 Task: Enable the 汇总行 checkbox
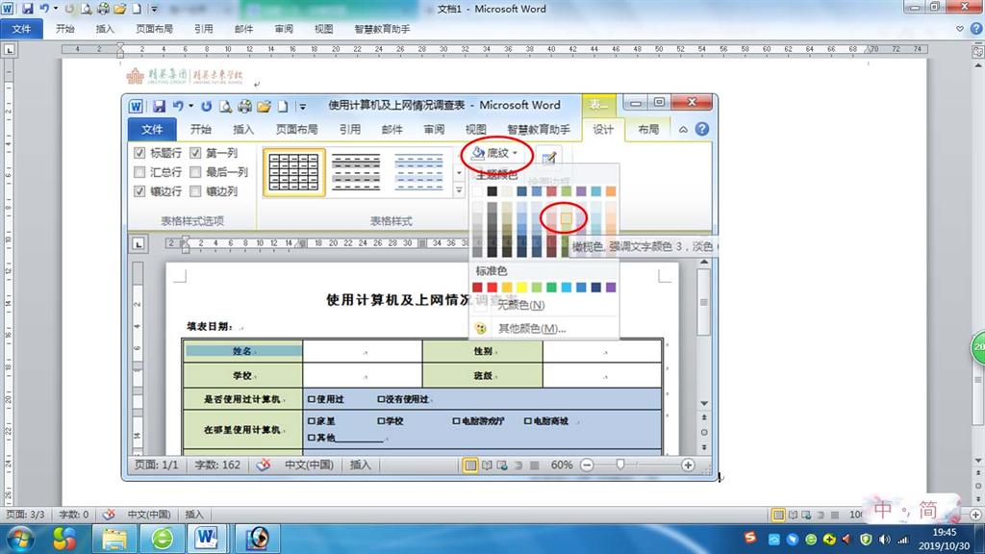[140, 172]
